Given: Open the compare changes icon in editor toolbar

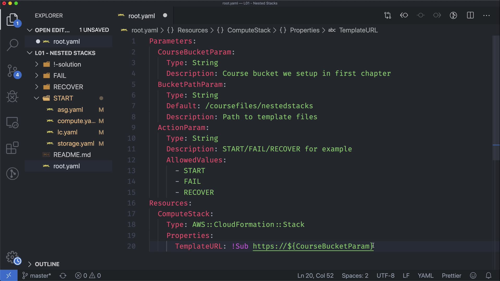Looking at the screenshot, I should (x=387, y=15).
